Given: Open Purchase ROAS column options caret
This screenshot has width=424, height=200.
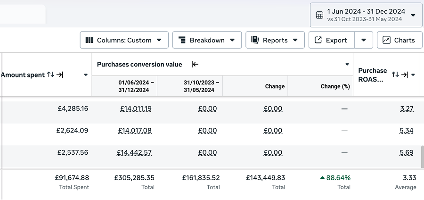Looking at the screenshot, I should click(x=413, y=75).
